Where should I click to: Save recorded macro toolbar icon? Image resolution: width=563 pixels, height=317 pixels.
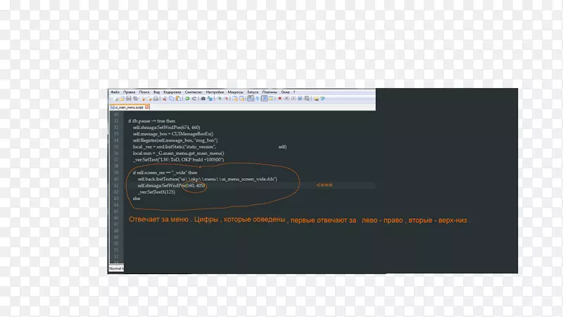pyautogui.click(x=307, y=99)
